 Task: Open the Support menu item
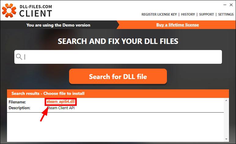[206, 14]
